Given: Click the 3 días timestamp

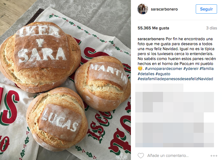Looking at the screenshot, I should [x=212, y=28].
